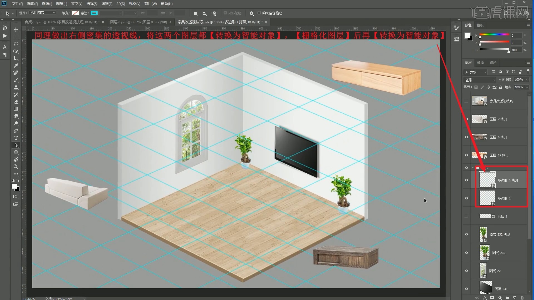Screen dimensions: 534x300
Task: Create a new layer group
Action: pos(507,297)
